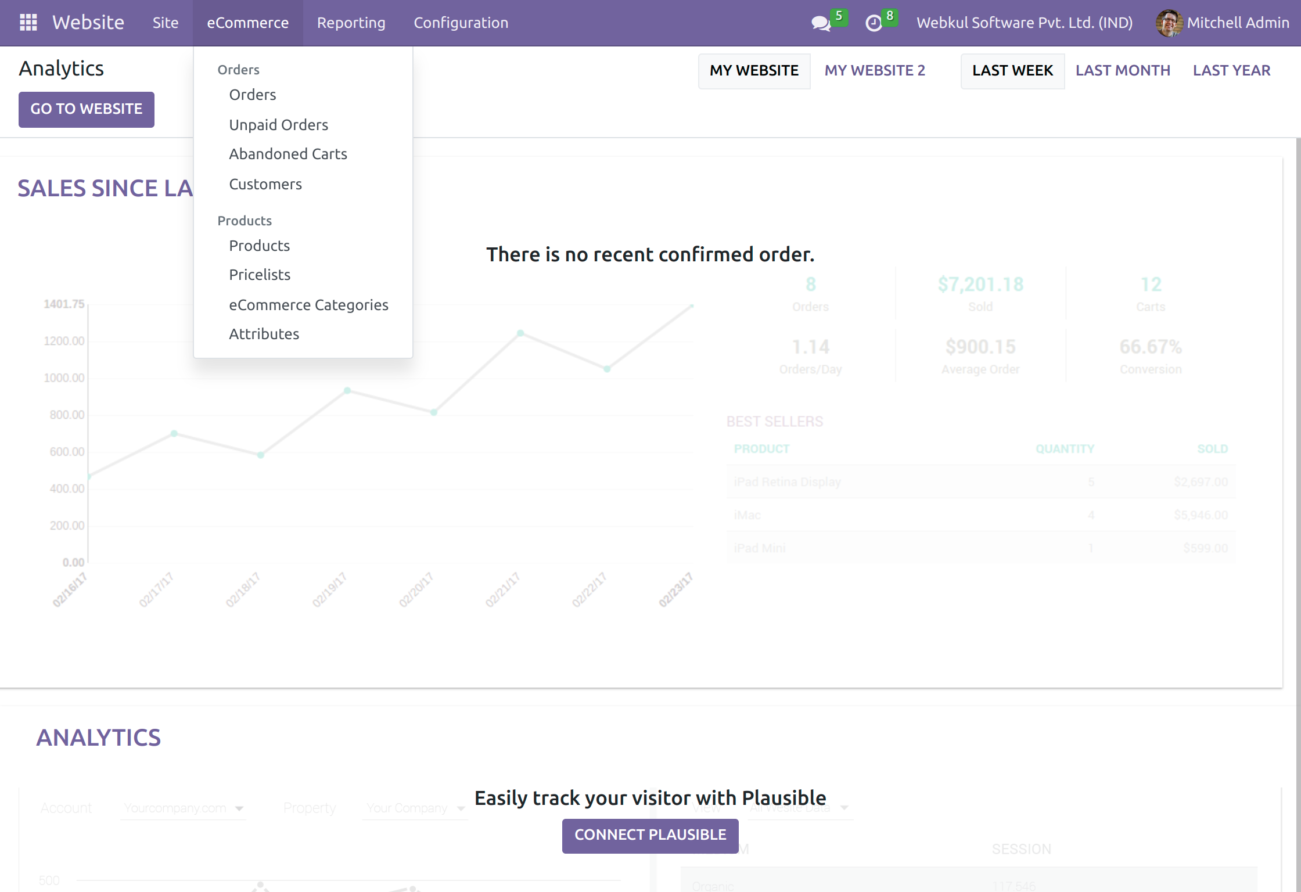1301x892 pixels.
Task: Open Abandoned Carts
Action: [287, 154]
